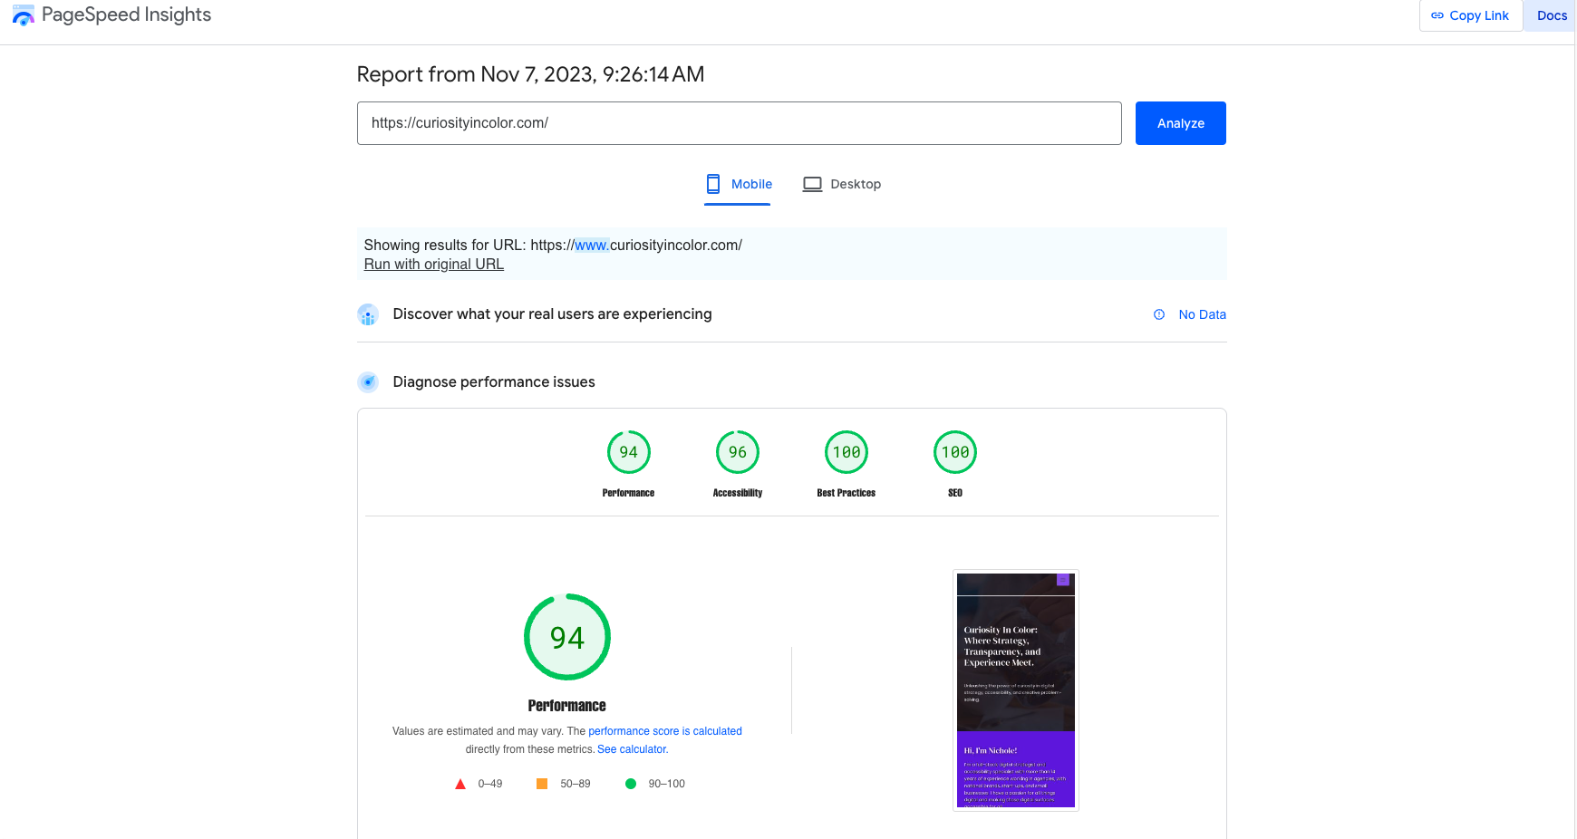The width and height of the screenshot is (1577, 839).
Task: Open the See calculator link
Action: coord(633,749)
